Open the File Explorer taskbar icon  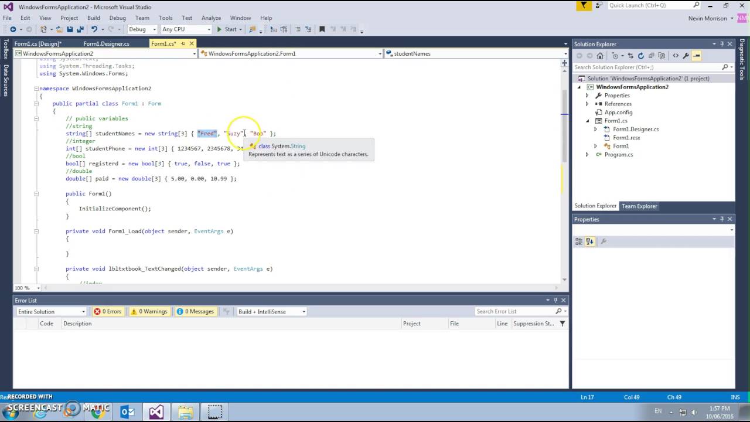pos(186,412)
